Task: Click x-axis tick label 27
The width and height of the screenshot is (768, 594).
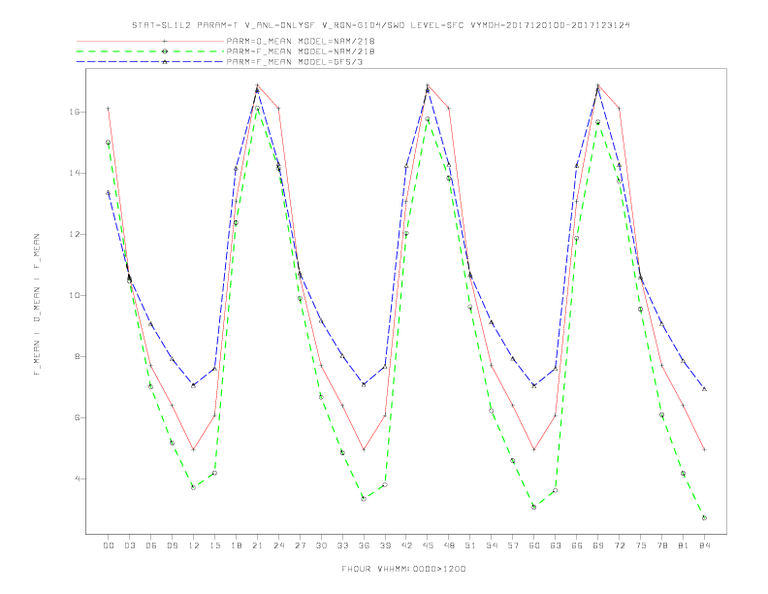Action: (300, 545)
